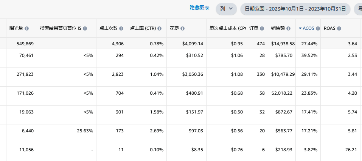Click impressions value 271,823

click(25, 74)
